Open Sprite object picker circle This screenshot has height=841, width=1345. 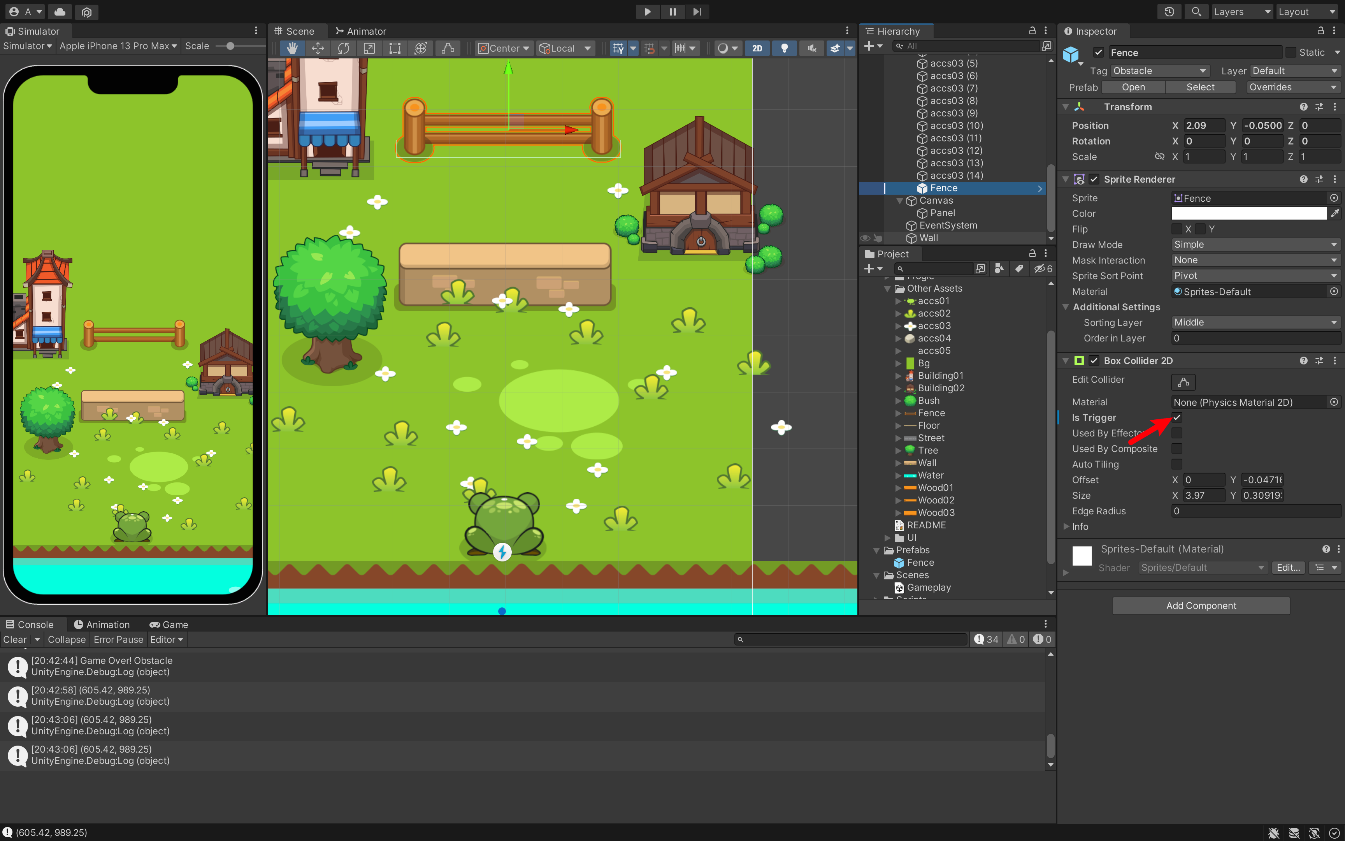pos(1334,198)
